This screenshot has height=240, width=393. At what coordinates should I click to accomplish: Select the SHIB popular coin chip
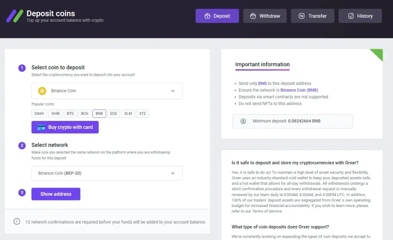coord(55,113)
